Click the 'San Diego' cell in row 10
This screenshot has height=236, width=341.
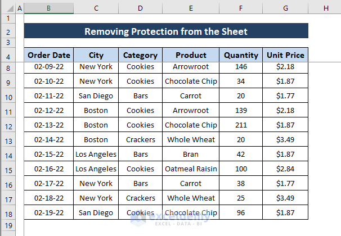click(x=96, y=96)
